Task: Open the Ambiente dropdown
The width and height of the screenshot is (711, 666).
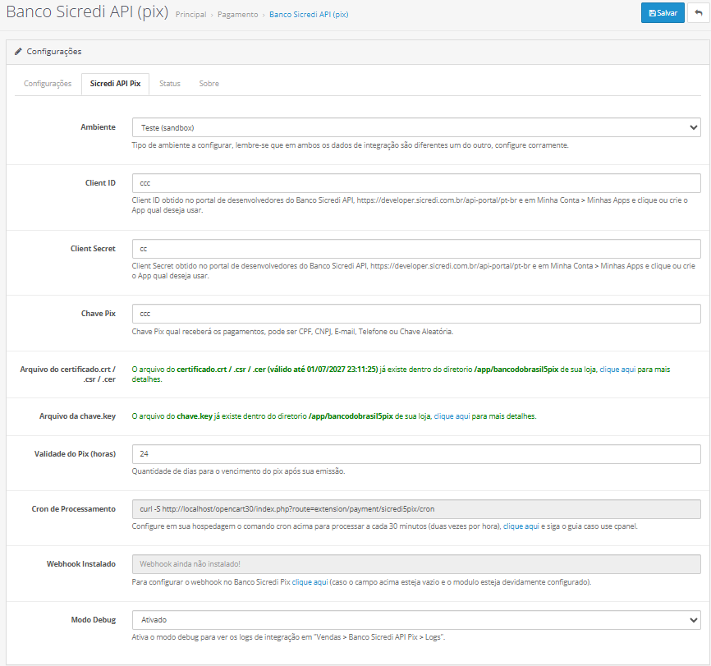Action: point(415,128)
